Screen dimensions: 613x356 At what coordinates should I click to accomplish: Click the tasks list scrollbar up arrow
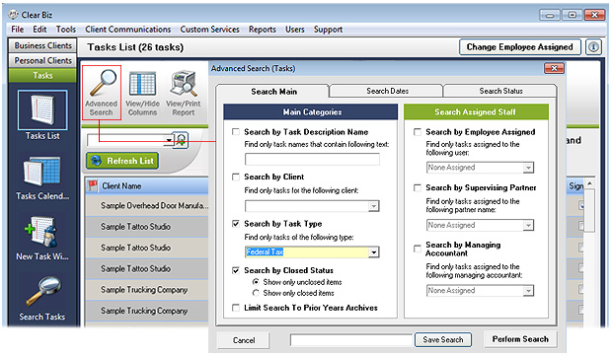tap(589, 183)
